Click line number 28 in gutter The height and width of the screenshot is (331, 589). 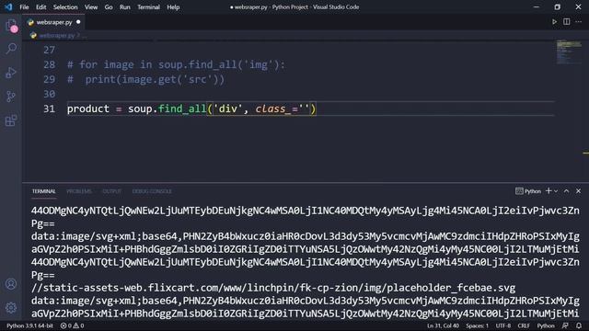(49, 64)
